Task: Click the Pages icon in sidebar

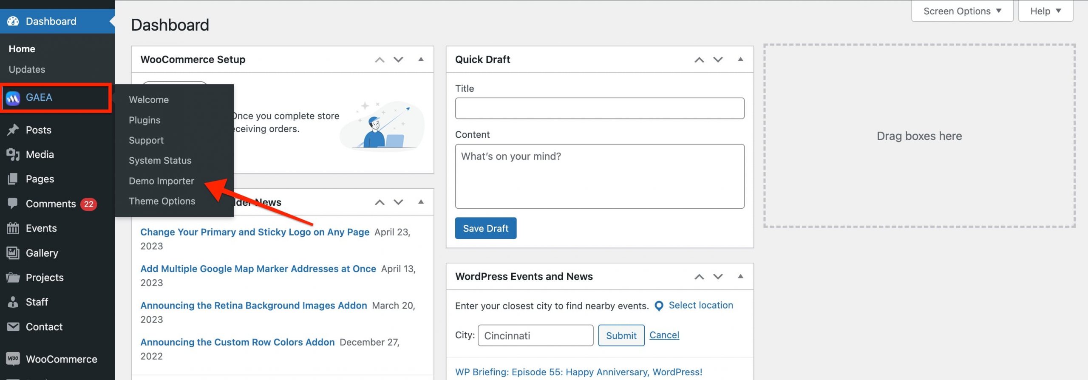Action: pos(13,179)
